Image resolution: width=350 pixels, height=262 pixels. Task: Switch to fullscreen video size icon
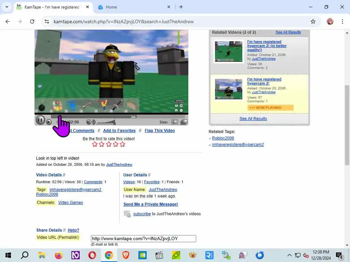tap(184, 122)
